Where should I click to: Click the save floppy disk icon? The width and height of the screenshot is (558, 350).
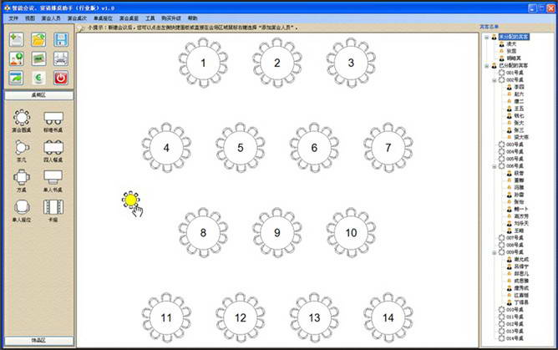click(x=61, y=39)
